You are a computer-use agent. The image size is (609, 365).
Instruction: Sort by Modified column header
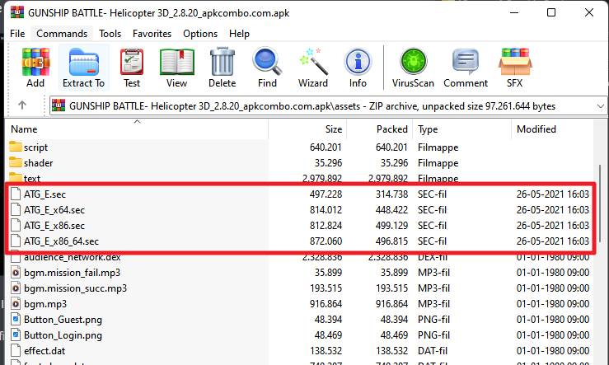(552, 129)
